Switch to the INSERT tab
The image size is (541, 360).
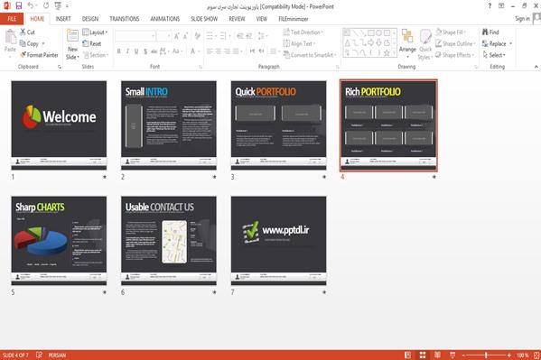tap(63, 19)
